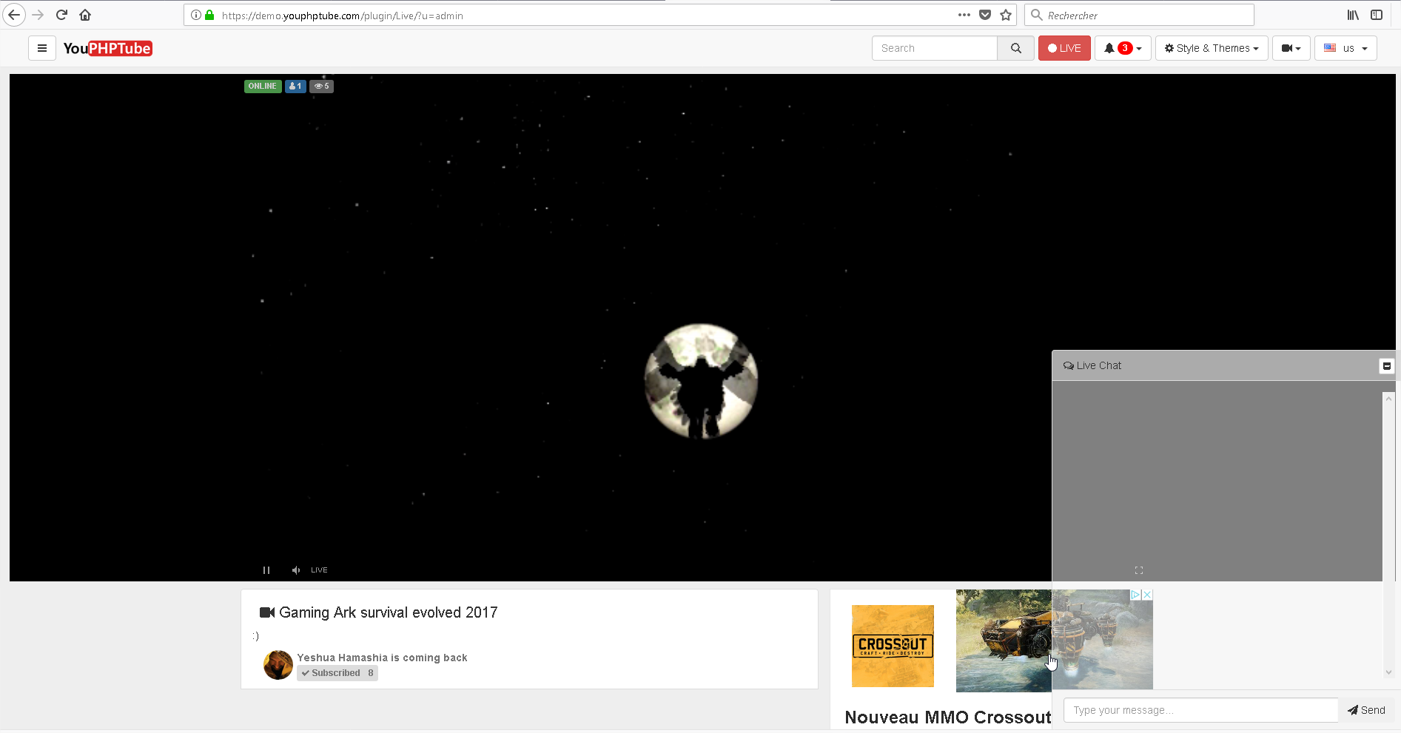Viewport: 1401px width, 733px height.
Task: Click the green ONLINE badge
Action: coord(263,86)
